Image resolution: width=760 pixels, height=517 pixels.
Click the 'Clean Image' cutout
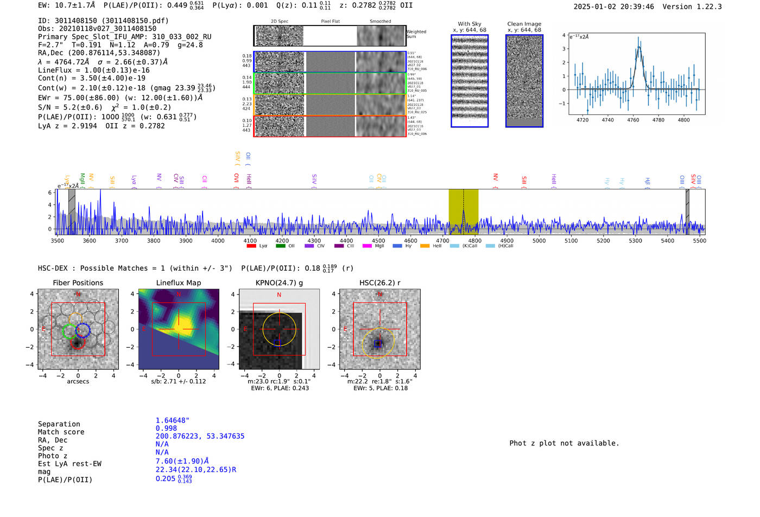pyautogui.click(x=524, y=81)
